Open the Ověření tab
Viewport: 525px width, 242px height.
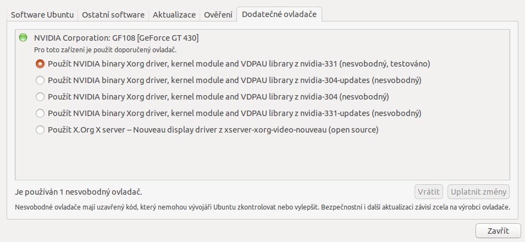[218, 15]
